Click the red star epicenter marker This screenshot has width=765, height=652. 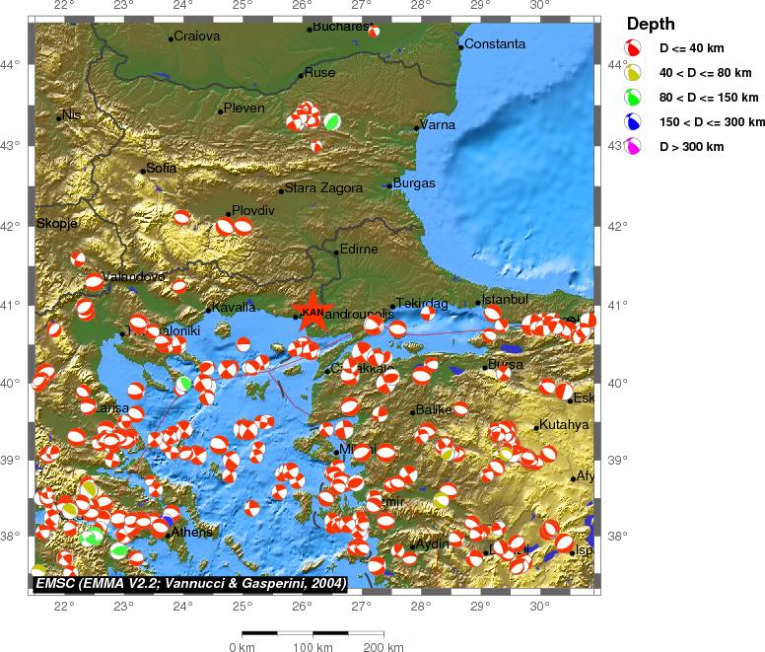[x=313, y=312]
